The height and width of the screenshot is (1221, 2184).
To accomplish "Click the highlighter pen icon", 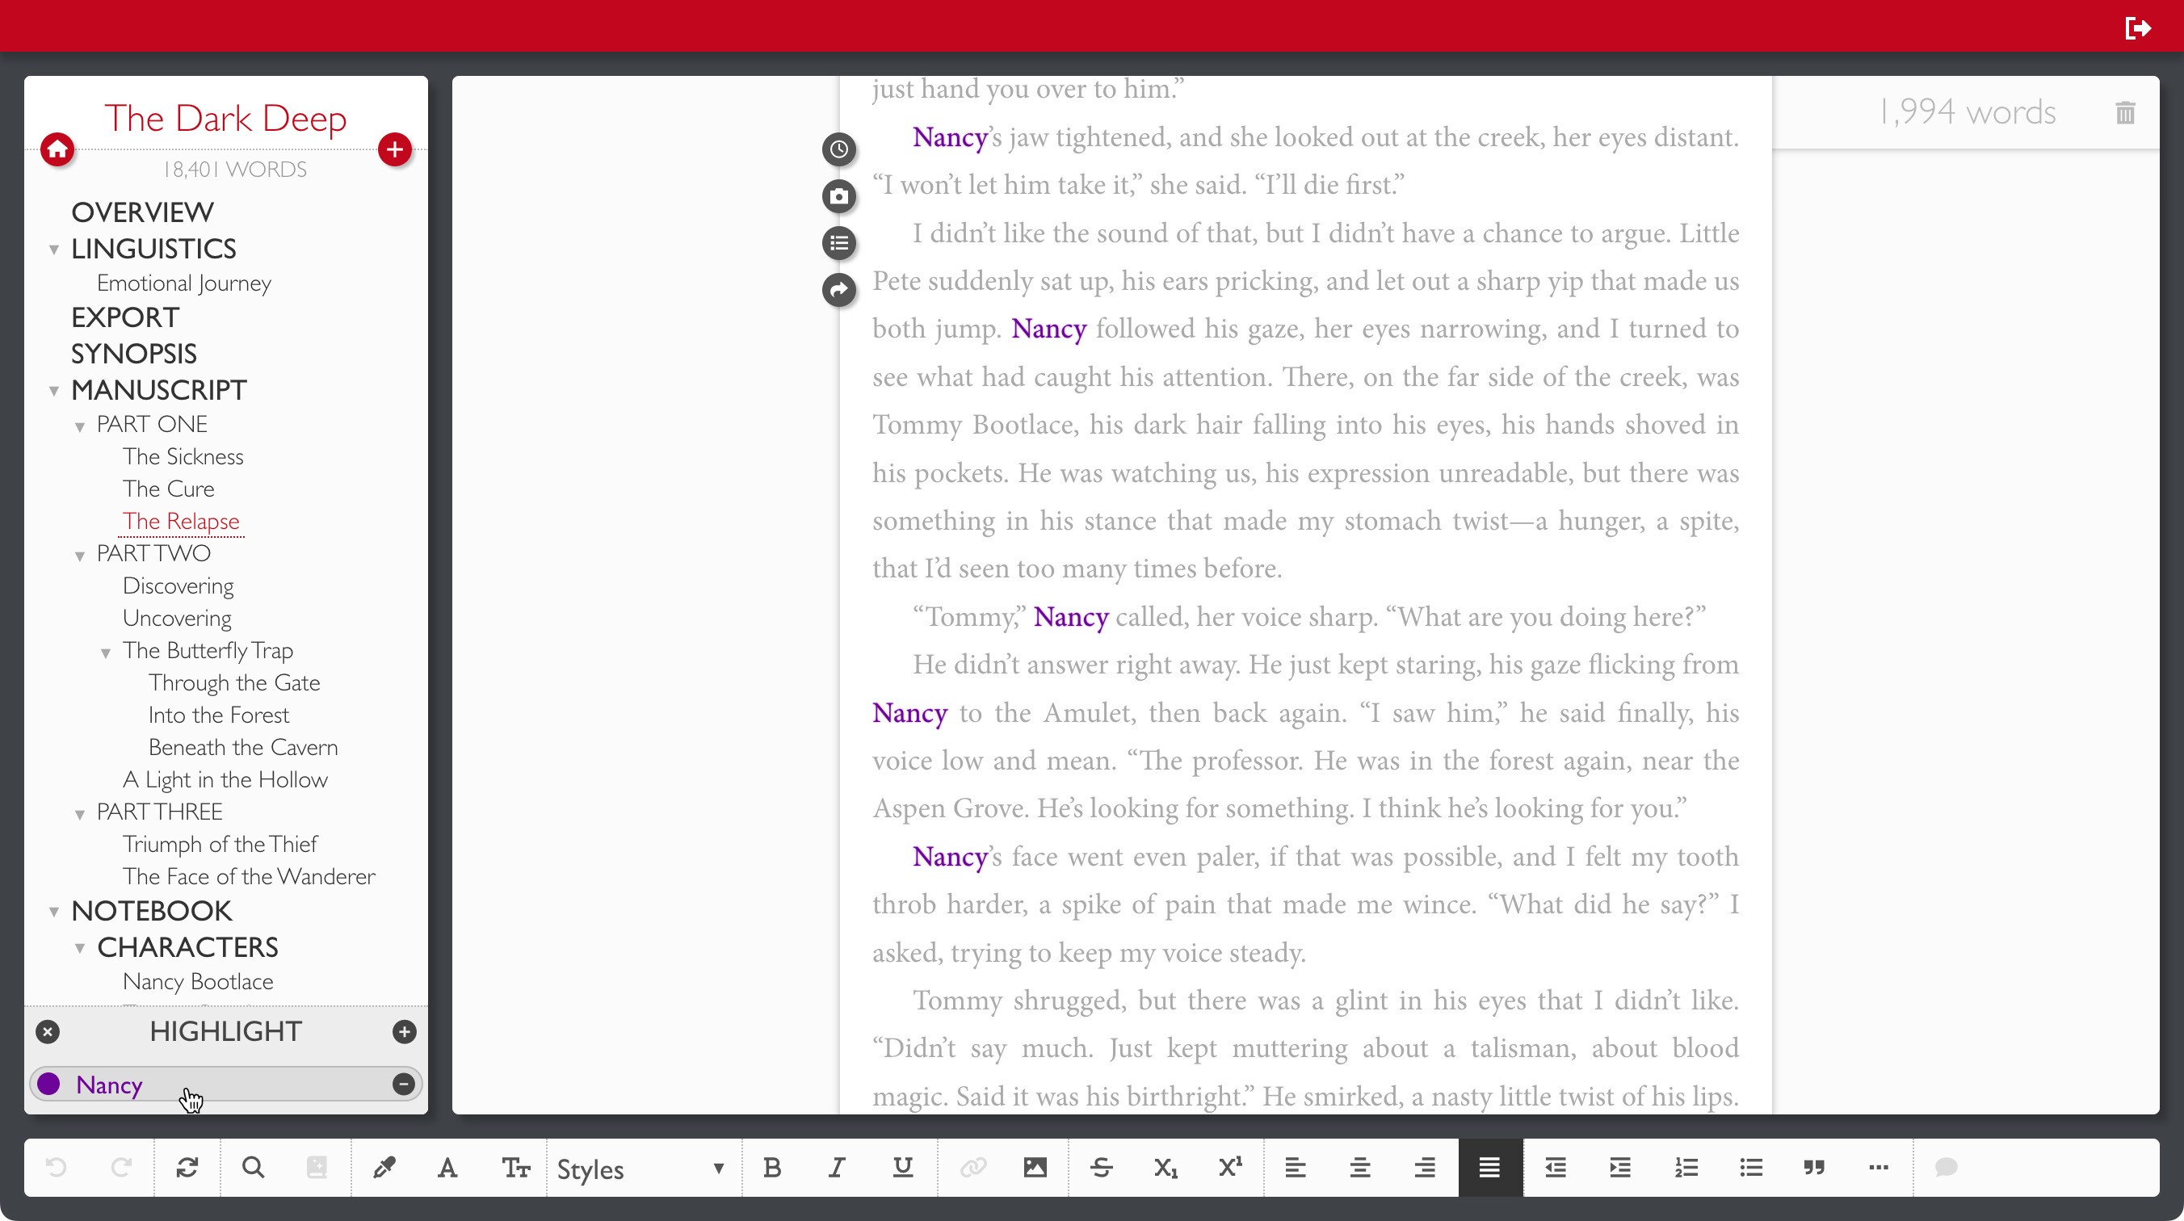I will click(384, 1168).
